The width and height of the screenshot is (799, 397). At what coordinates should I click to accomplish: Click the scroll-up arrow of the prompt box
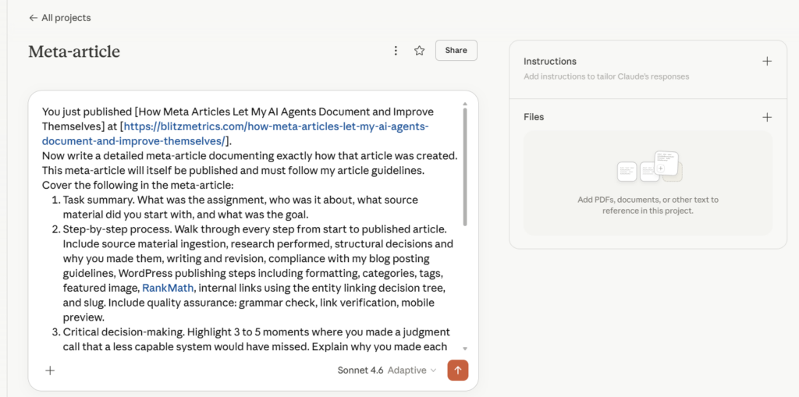pyautogui.click(x=466, y=103)
